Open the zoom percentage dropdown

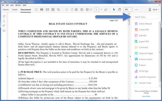pyautogui.click(x=128, y=9)
